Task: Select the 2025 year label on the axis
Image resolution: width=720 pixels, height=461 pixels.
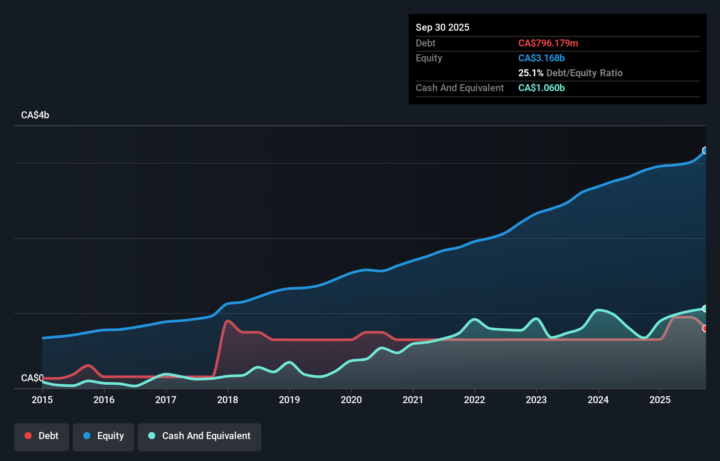Action: [661, 400]
